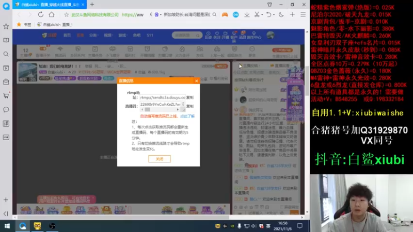This screenshot has height=232, width=413.
Task: Open the volume control in system tray
Action: click(253, 226)
